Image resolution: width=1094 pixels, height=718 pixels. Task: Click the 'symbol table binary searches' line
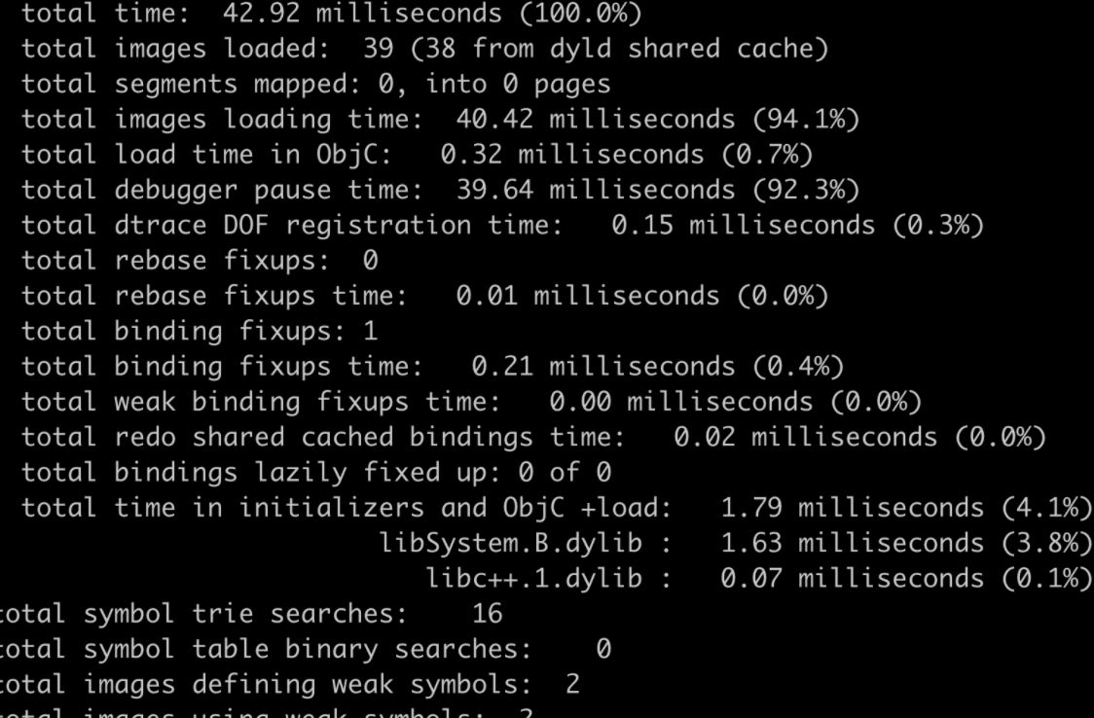click(306, 649)
